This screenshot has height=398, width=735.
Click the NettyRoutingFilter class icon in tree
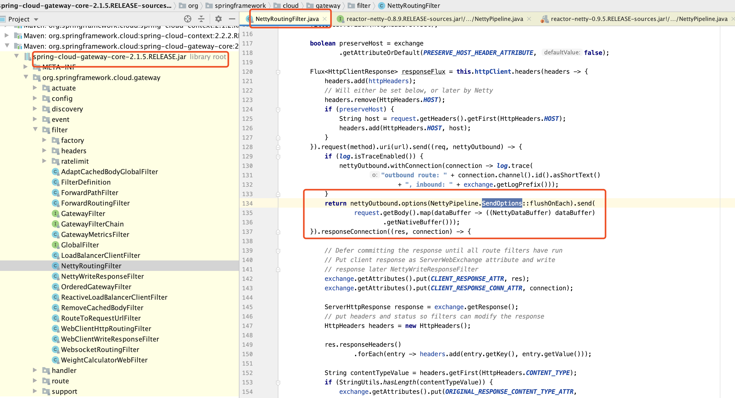pyautogui.click(x=55, y=266)
